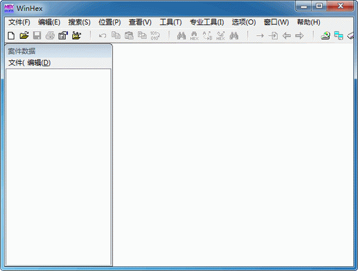The width and height of the screenshot is (358, 271).
Task: Click the binary 1010 clipboard icon
Action: tap(155, 36)
